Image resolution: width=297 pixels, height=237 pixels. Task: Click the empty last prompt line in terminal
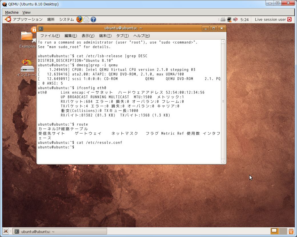(56, 147)
